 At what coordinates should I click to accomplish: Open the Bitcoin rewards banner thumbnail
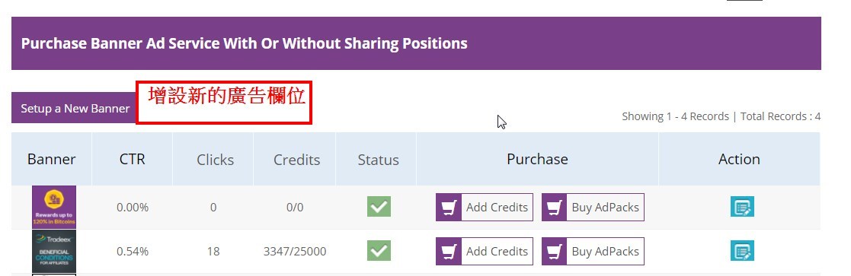pyautogui.click(x=54, y=207)
